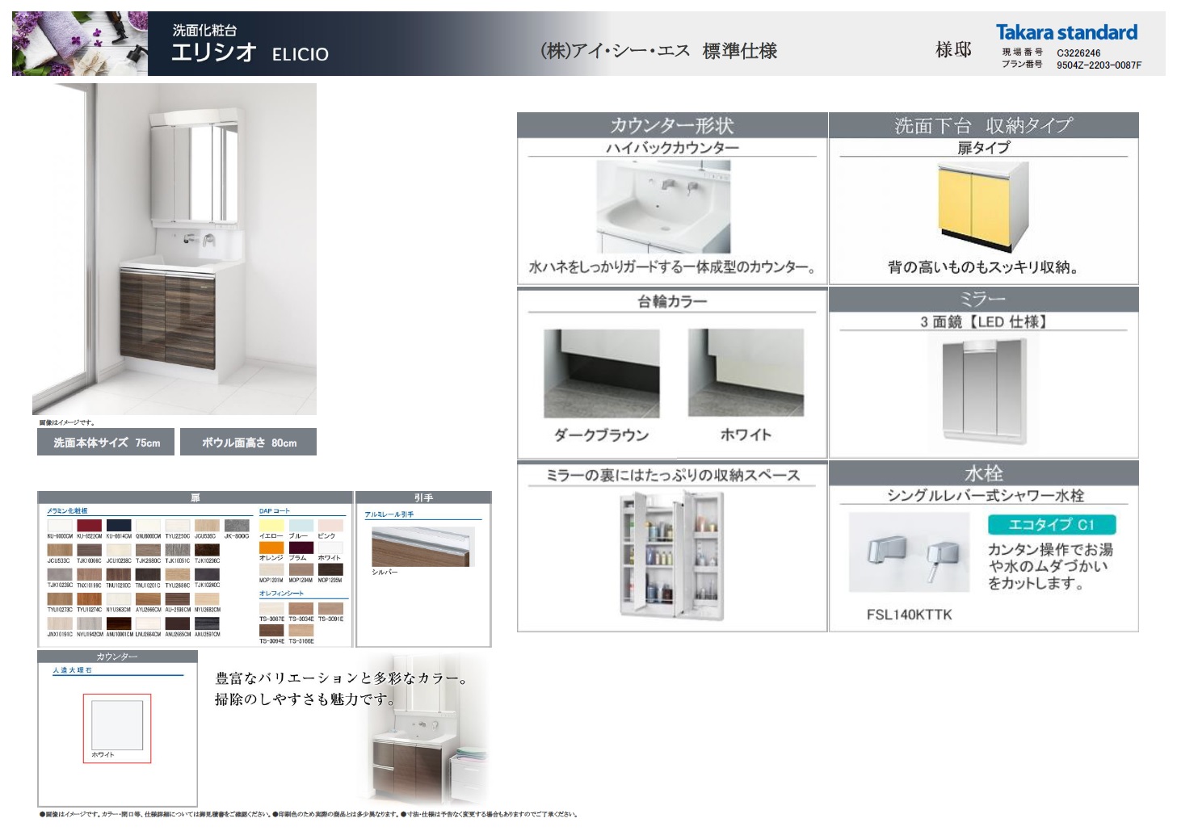The image size is (1177, 831).
Task: Choose the DAP coat イエロー swatch
Action: coord(271,525)
